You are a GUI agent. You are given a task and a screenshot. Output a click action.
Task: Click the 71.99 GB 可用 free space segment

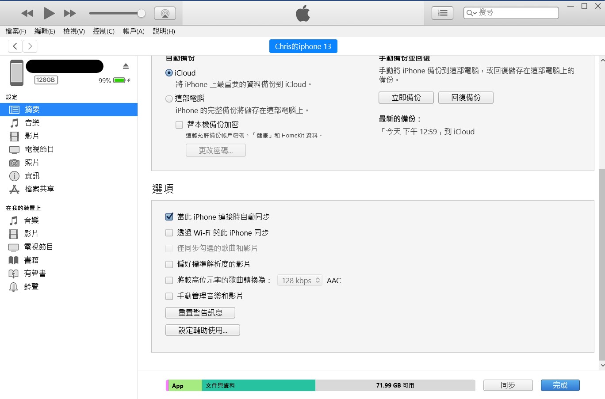coord(395,386)
